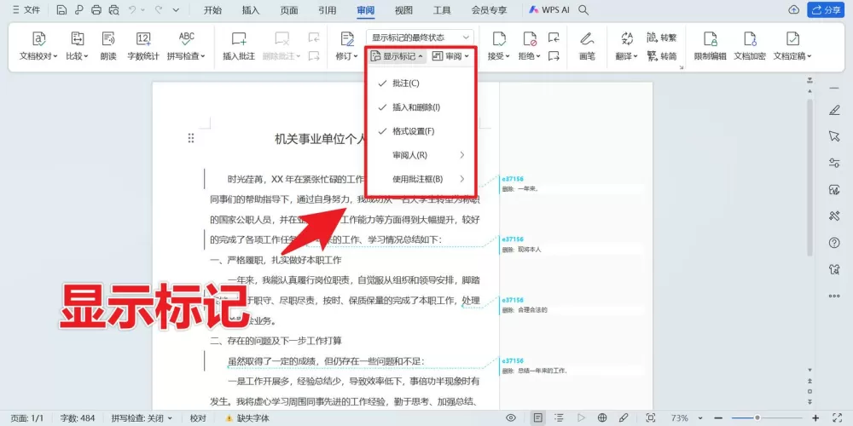Click the sliders settings sidebar icon
This screenshot has height=426, width=853.
point(834,163)
